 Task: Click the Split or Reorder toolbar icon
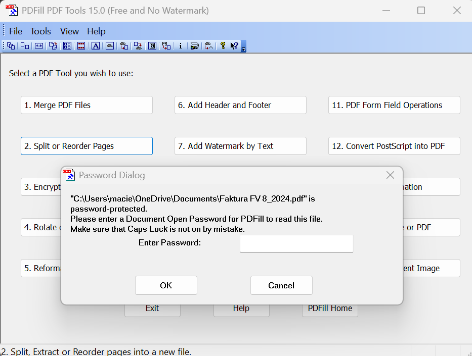tap(25, 46)
